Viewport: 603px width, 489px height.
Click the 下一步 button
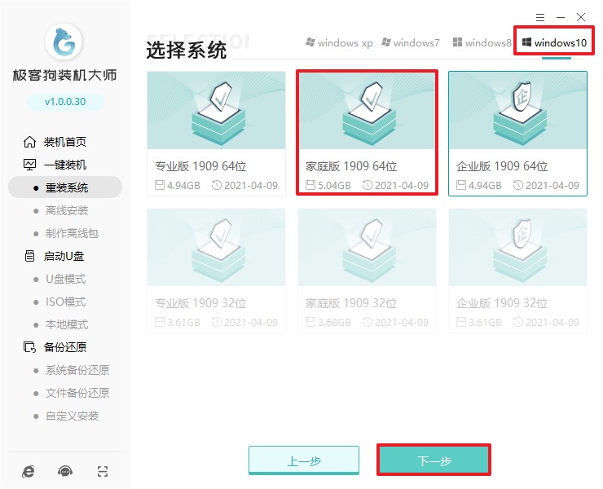[x=434, y=460]
